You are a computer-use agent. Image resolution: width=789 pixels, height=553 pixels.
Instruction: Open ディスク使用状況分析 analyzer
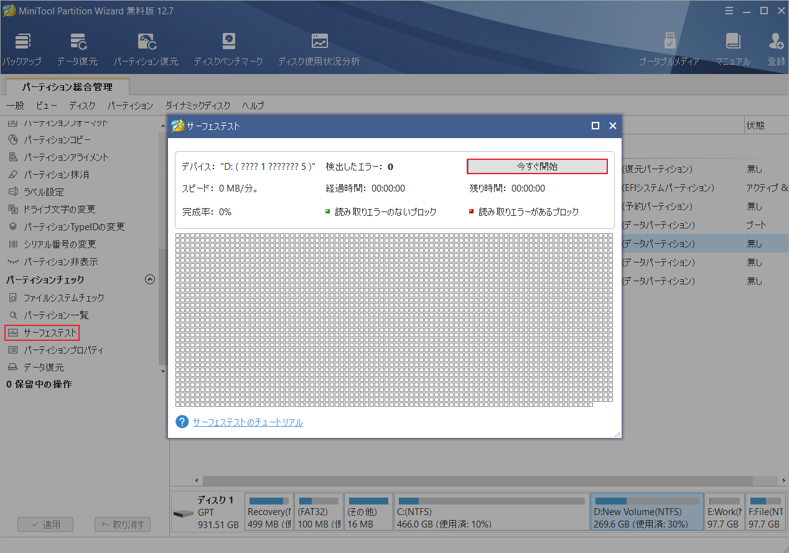(x=319, y=47)
